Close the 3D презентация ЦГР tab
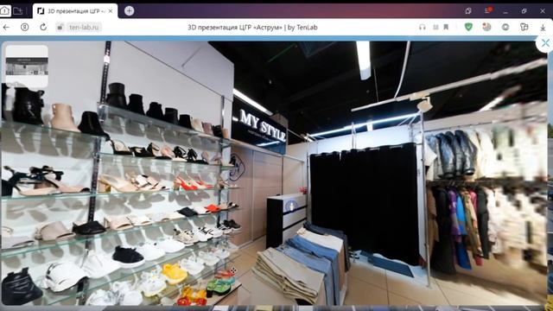 [x=111, y=11]
